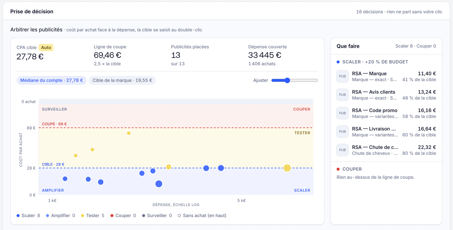Screen dimensions: 453x230
Task: Toggle the Tester 5 legend entry
Action: tap(93, 216)
